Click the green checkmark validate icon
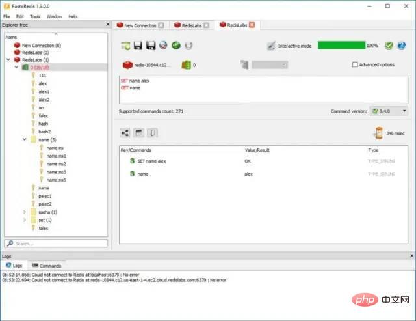416x321 pixels. (389, 46)
